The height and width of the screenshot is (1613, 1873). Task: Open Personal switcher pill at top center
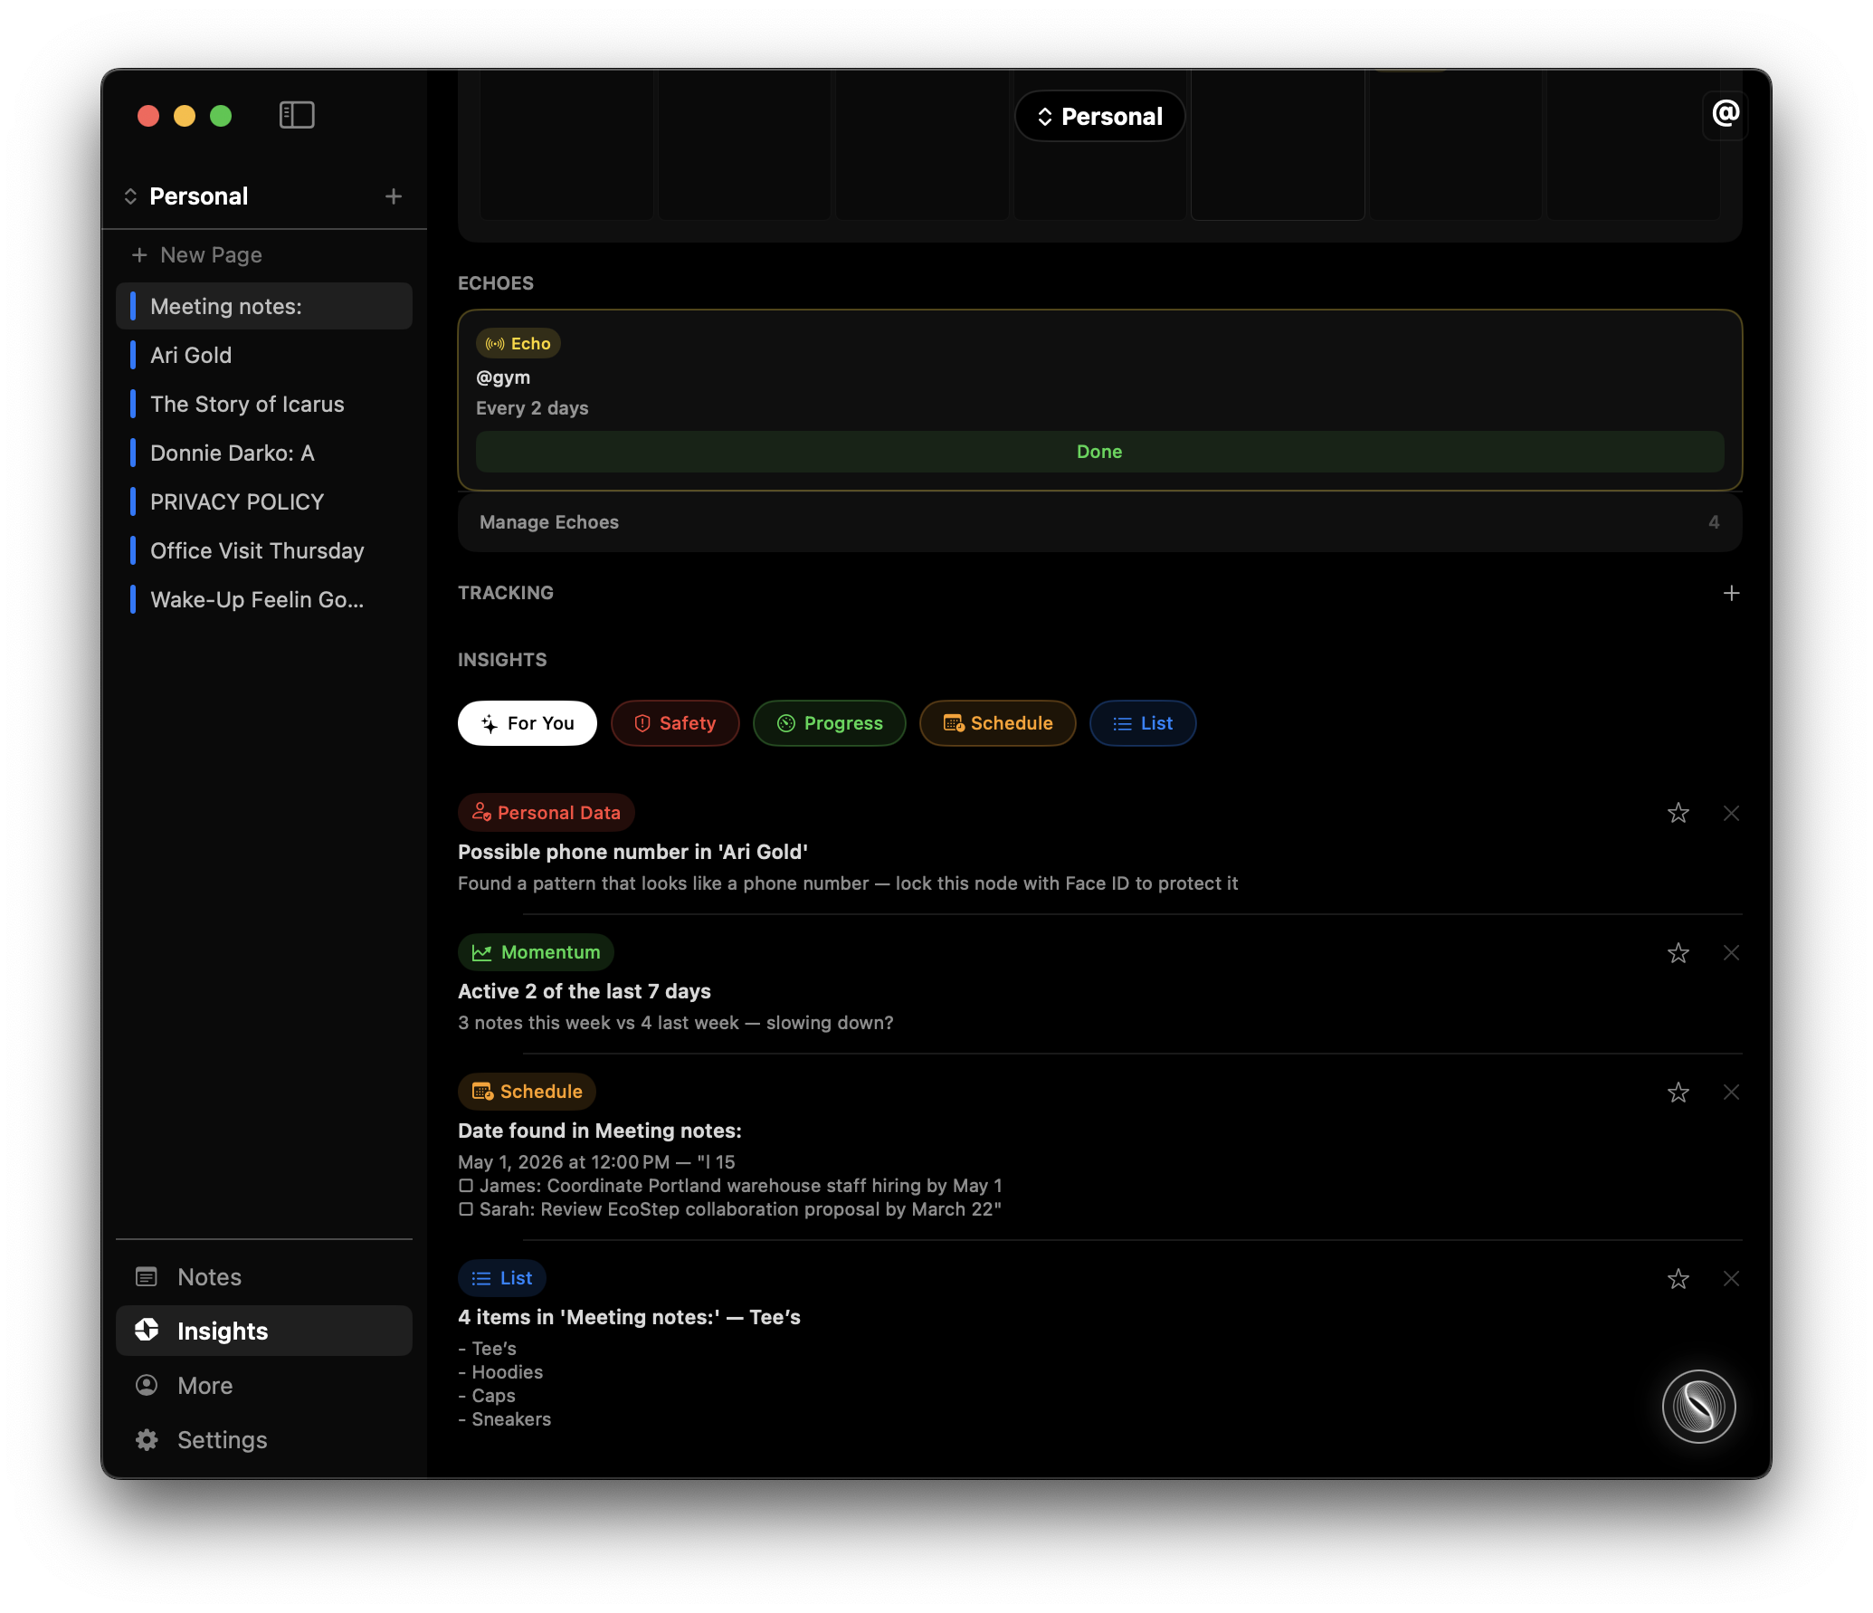pos(1099,116)
